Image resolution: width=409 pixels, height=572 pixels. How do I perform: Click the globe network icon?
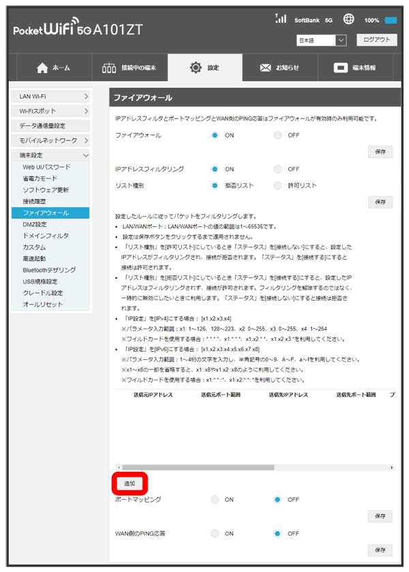(348, 20)
